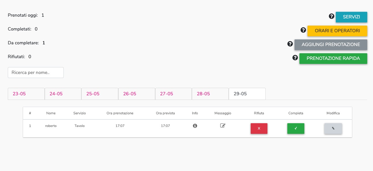Click the help icon beside SERVIZI

[x=331, y=16]
